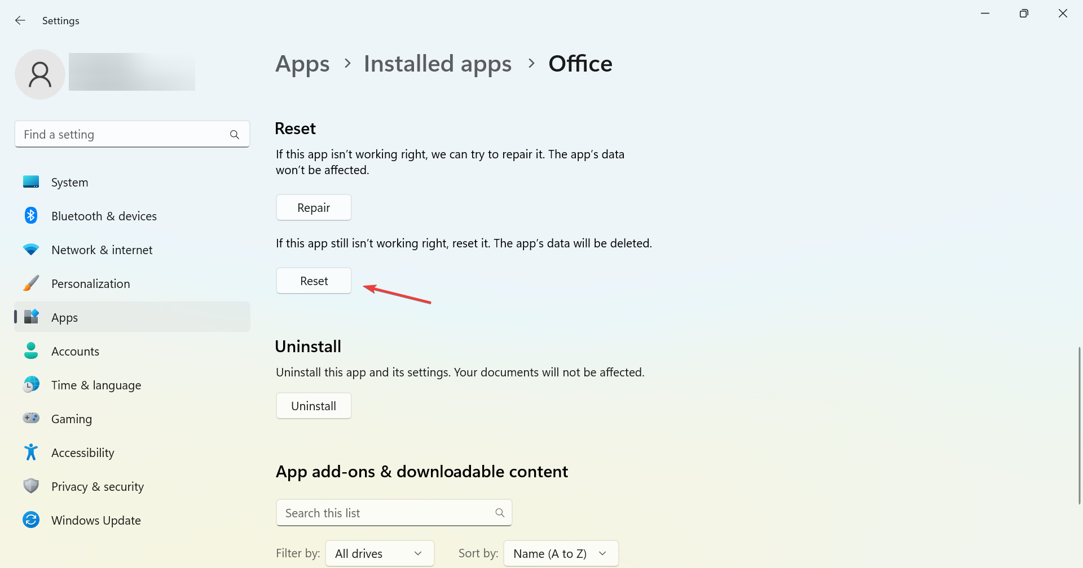Focus the Search this list field
Image resolution: width=1083 pixels, height=568 pixels.
tap(394, 513)
